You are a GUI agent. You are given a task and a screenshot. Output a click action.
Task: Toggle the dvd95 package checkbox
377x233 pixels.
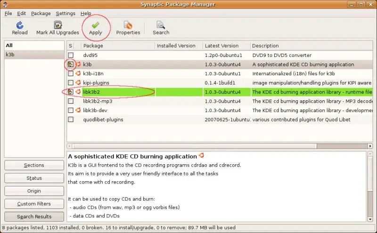tap(71, 55)
